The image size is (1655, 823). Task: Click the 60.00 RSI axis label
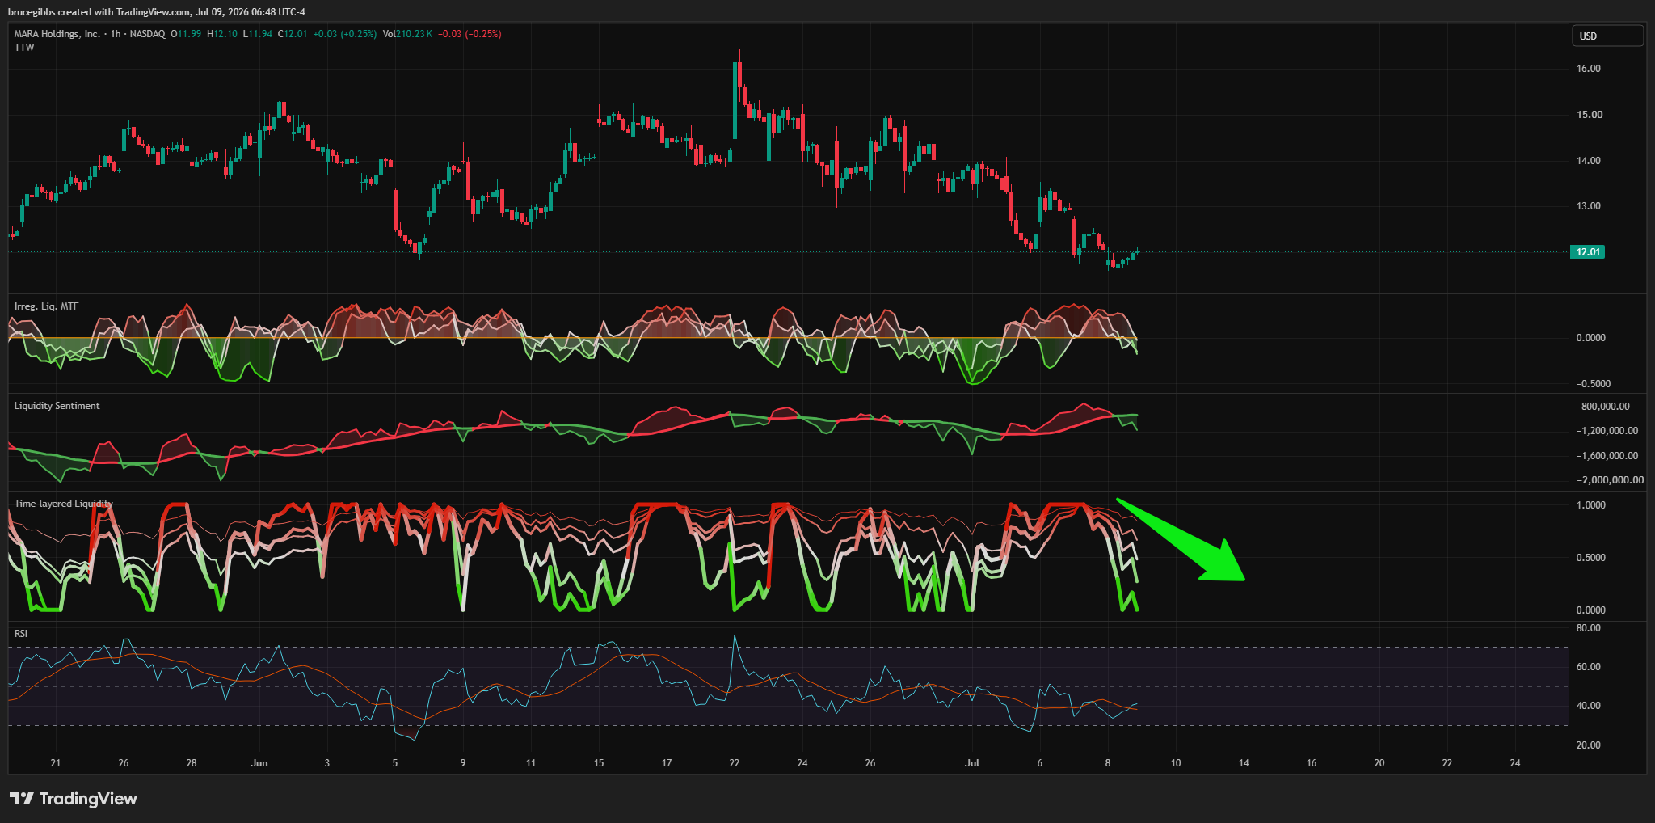1589,667
